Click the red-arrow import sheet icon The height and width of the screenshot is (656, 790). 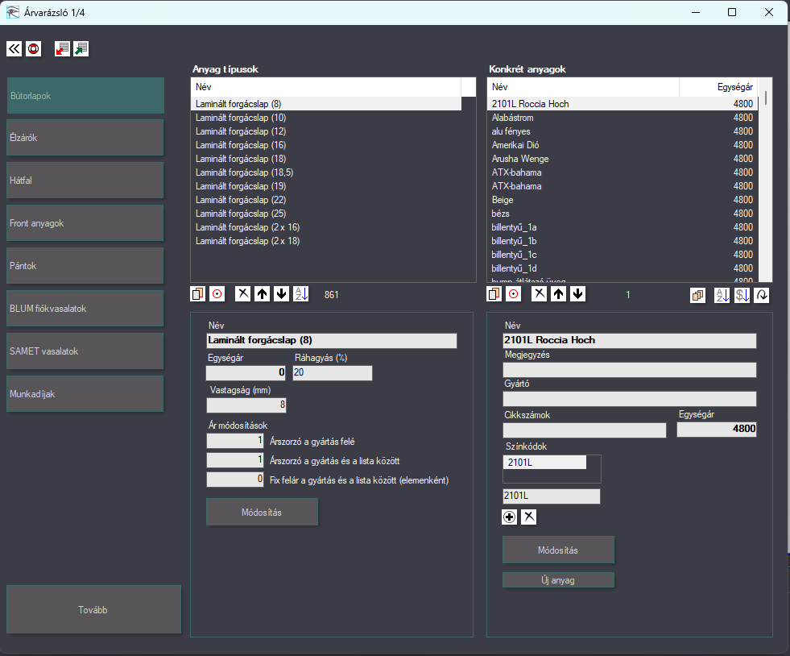coord(62,49)
